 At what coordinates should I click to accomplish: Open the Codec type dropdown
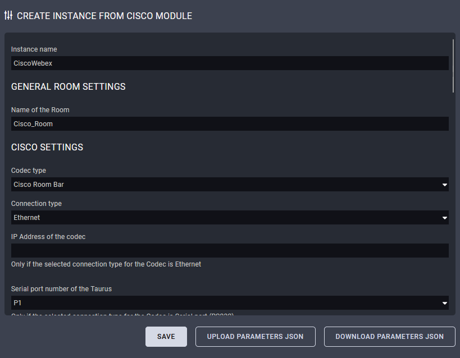[230, 185]
